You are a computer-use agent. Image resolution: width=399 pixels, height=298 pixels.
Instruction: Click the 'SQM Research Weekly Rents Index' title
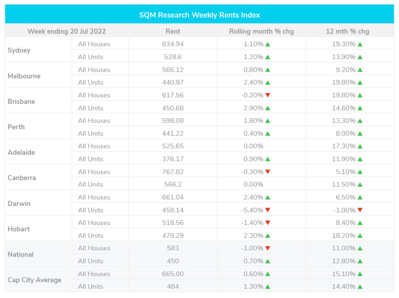coord(199,15)
